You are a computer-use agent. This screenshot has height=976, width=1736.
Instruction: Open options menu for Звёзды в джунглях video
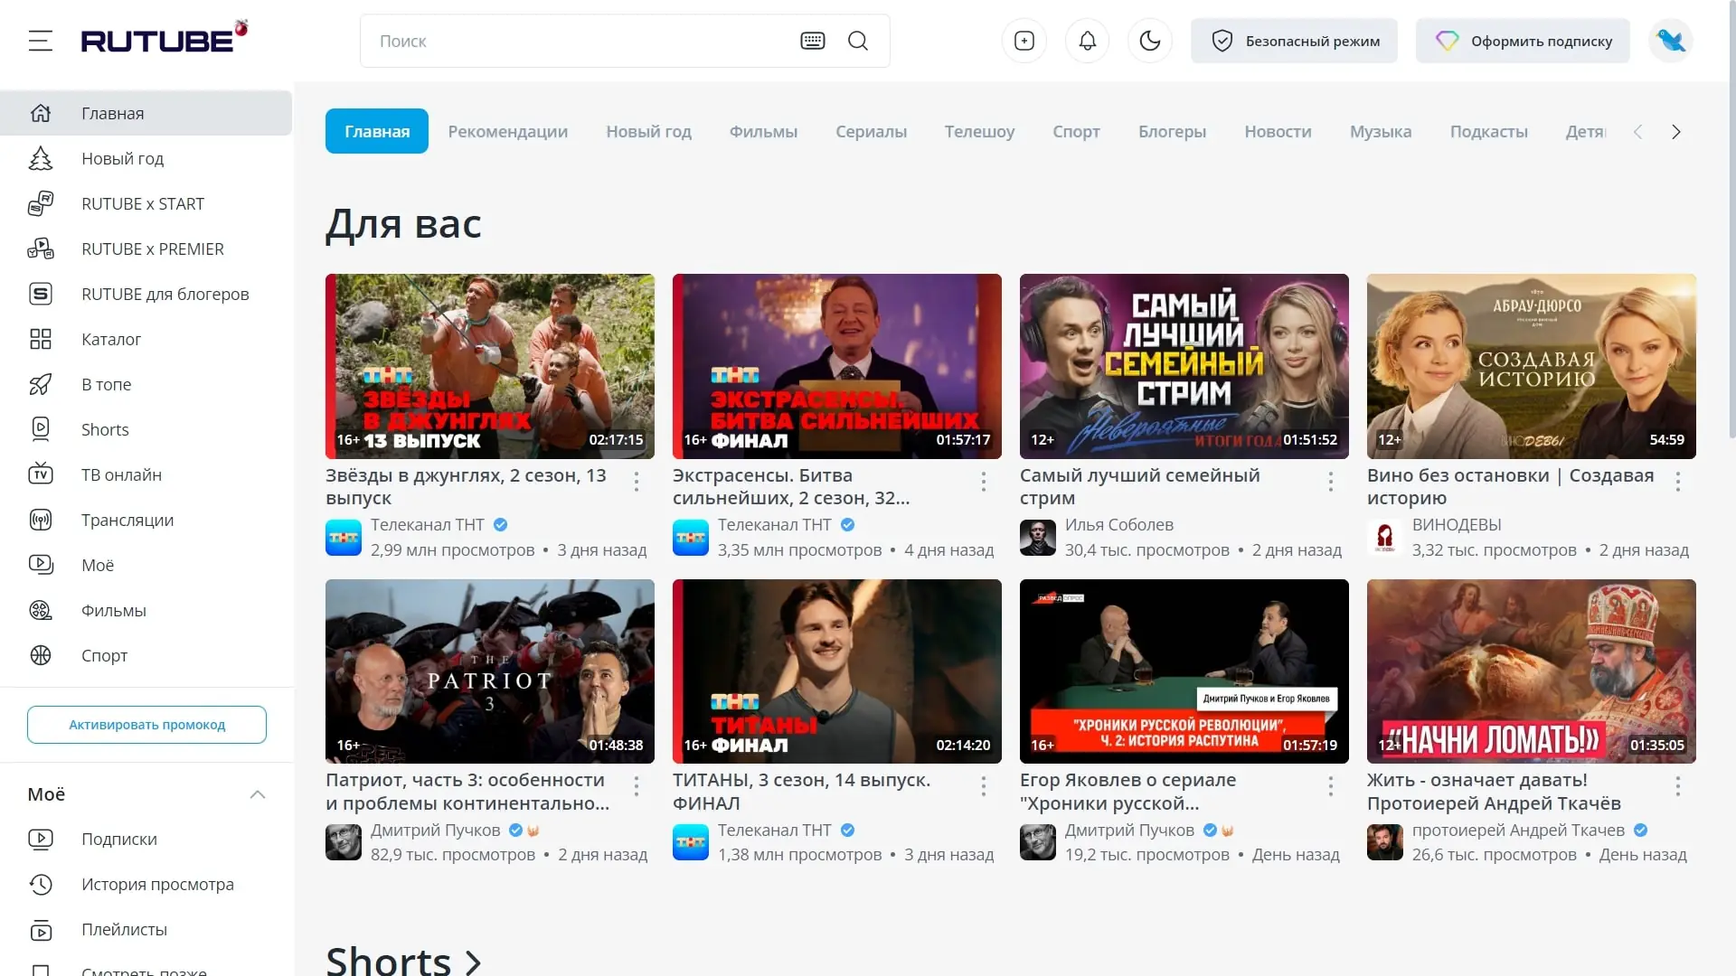click(637, 482)
